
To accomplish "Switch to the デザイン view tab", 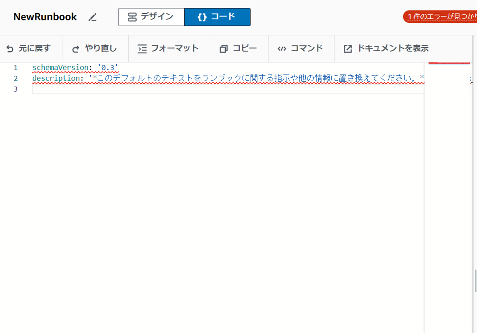I will pos(151,17).
